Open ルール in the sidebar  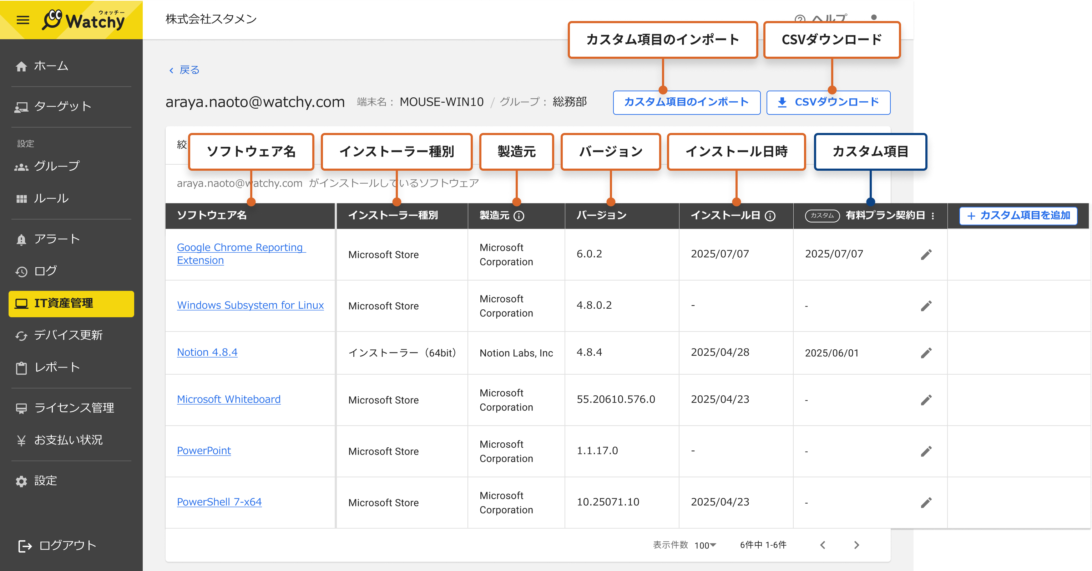(x=41, y=198)
